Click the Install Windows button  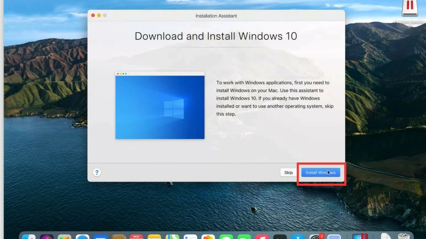(321, 172)
